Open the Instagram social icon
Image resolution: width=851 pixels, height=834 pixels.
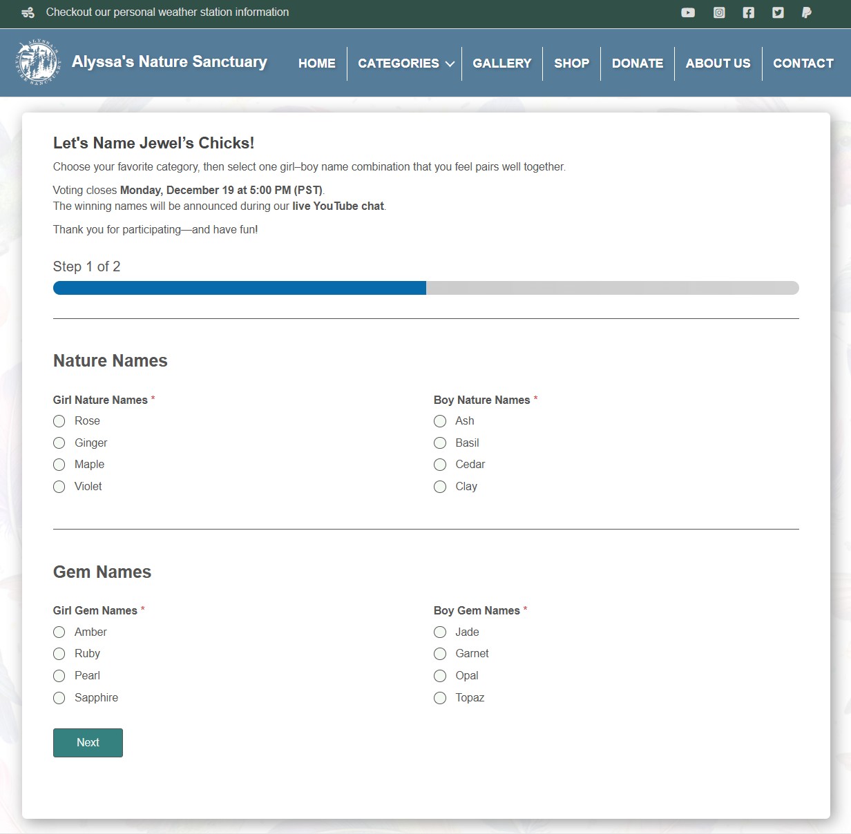(719, 12)
